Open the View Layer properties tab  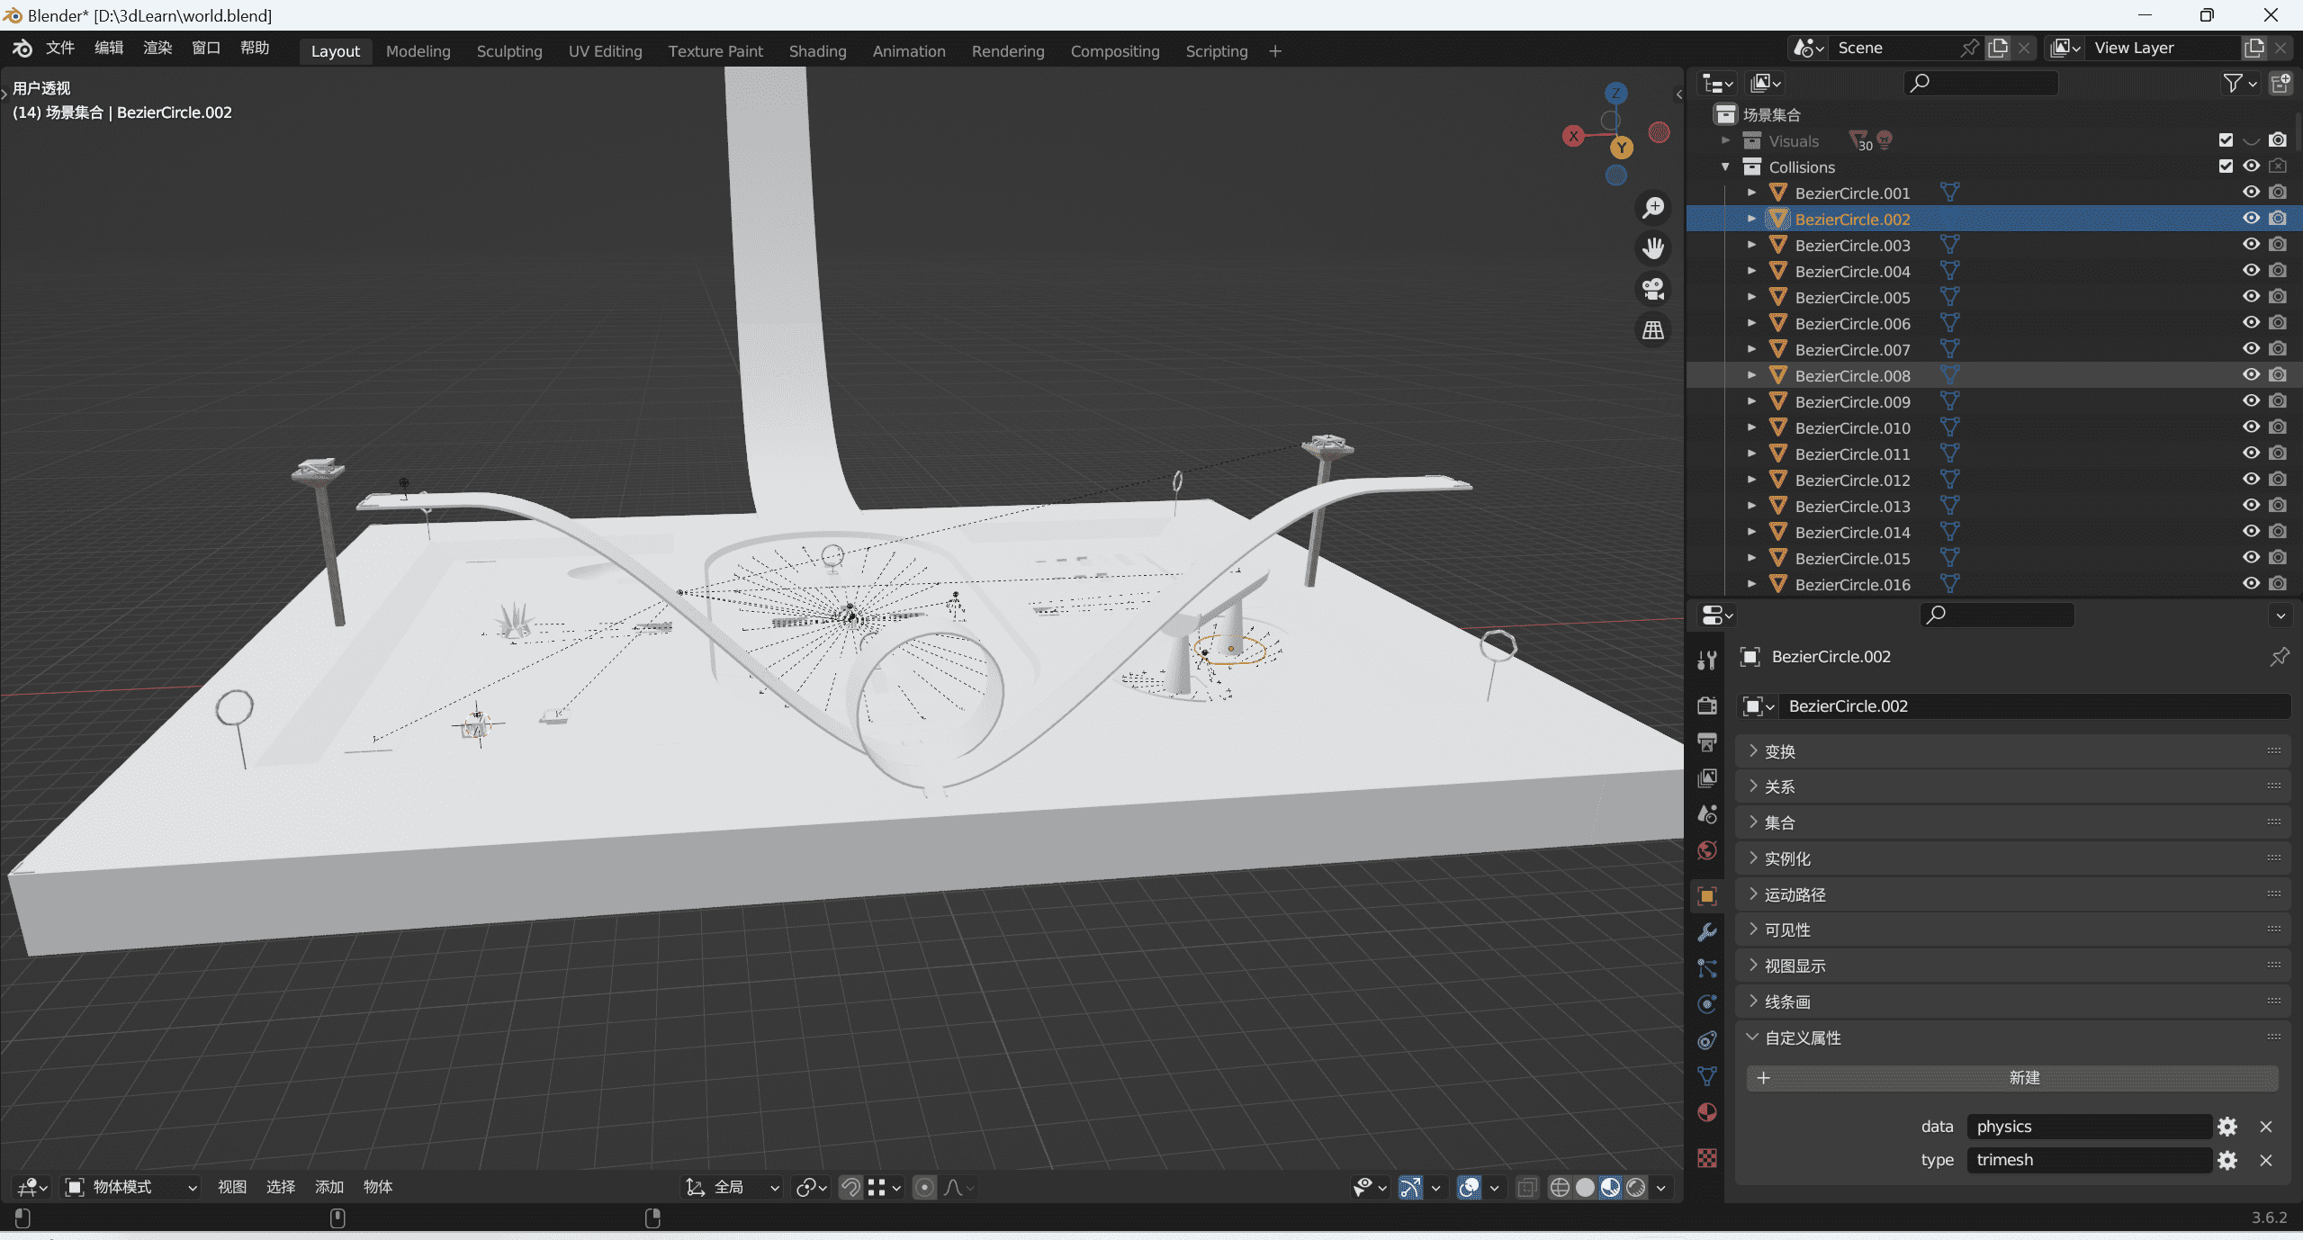click(1707, 777)
